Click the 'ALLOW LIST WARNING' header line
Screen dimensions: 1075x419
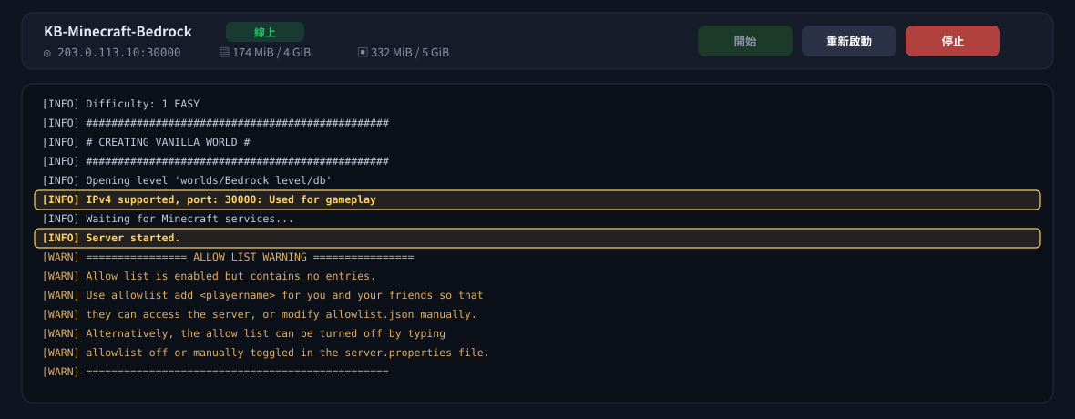[x=229, y=257]
